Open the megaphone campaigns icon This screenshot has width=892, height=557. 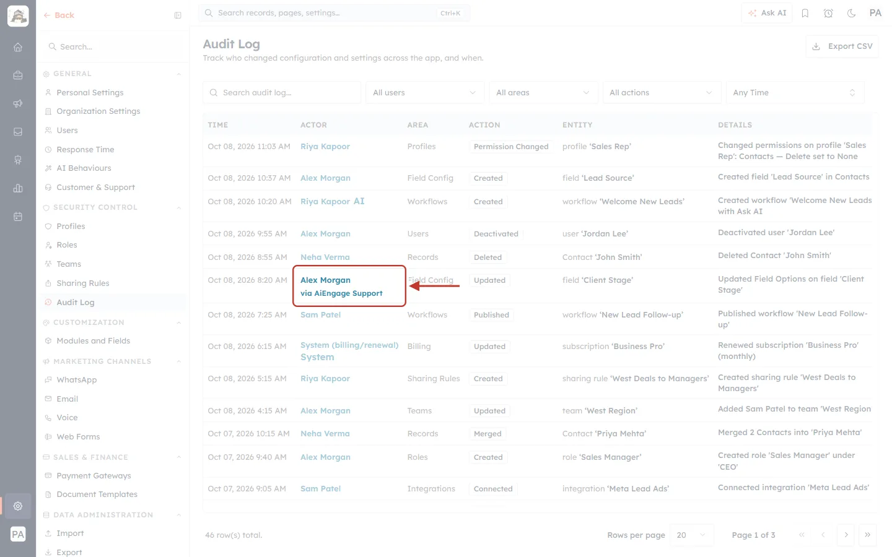click(18, 103)
